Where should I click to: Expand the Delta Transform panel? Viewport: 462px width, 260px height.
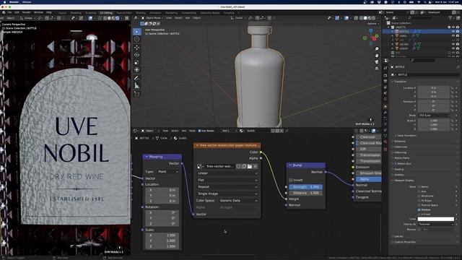[x=406, y=136]
